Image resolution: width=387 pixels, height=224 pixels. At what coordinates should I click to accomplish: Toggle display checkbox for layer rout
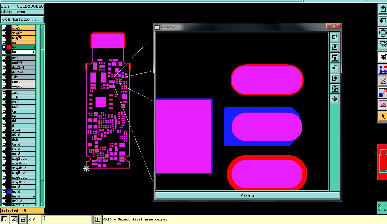4,82
